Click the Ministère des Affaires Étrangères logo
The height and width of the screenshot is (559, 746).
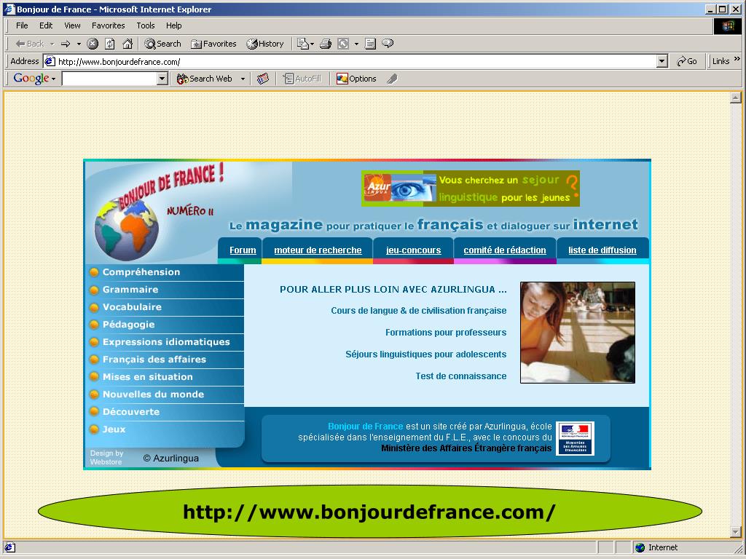coord(576,438)
